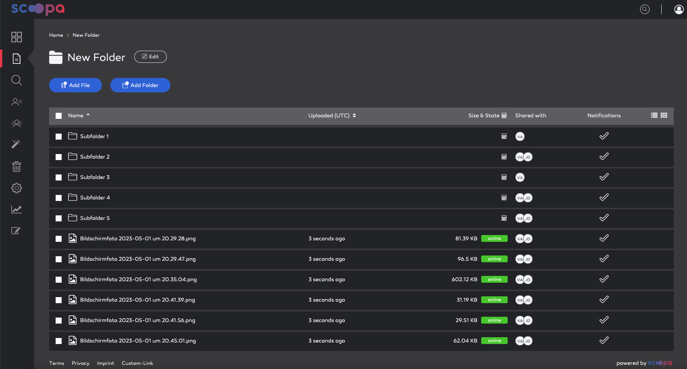Open the Privacy footer link
The height and width of the screenshot is (369, 687).
pyautogui.click(x=81, y=363)
